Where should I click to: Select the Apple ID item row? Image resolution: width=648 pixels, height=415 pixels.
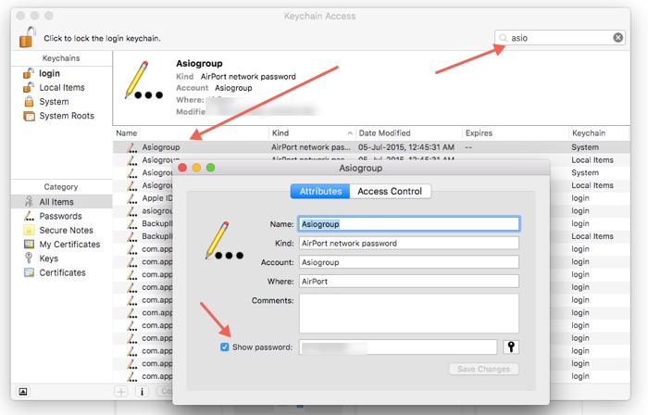coord(157,198)
